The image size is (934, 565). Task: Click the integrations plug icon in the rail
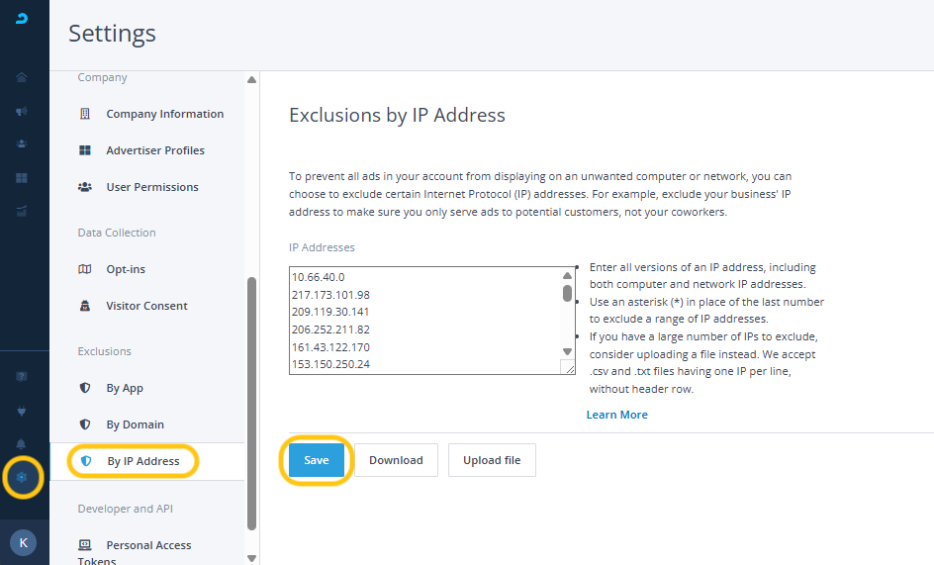pos(22,411)
